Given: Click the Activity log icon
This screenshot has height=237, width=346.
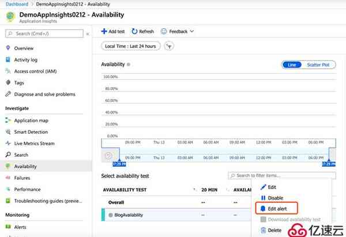Looking at the screenshot, I should tap(8, 59).
